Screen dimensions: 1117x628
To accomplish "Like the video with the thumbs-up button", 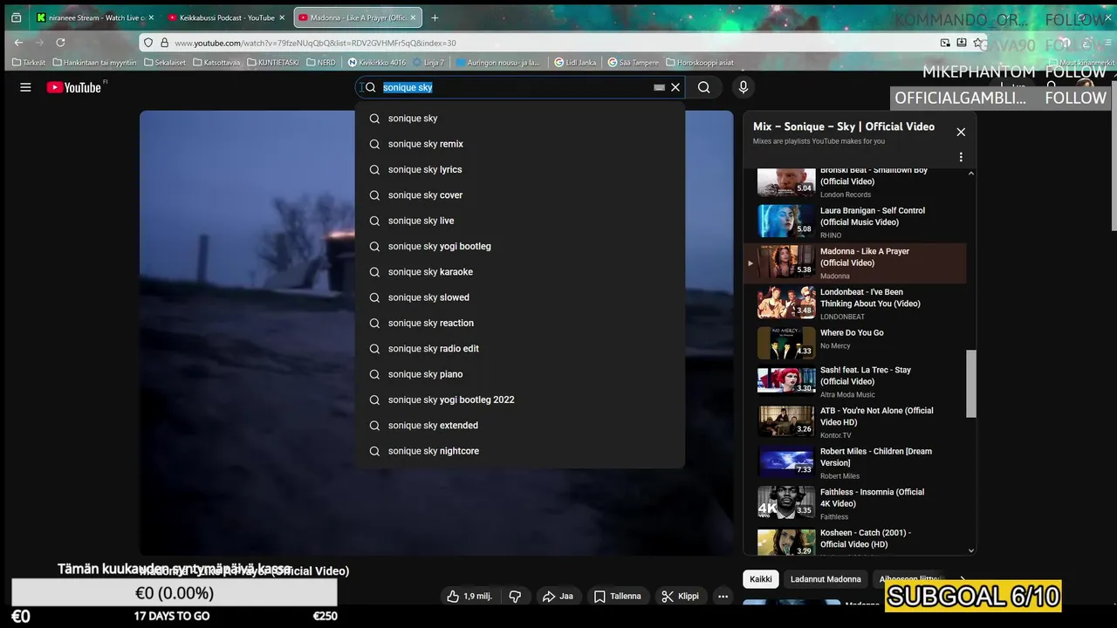I will click(469, 597).
